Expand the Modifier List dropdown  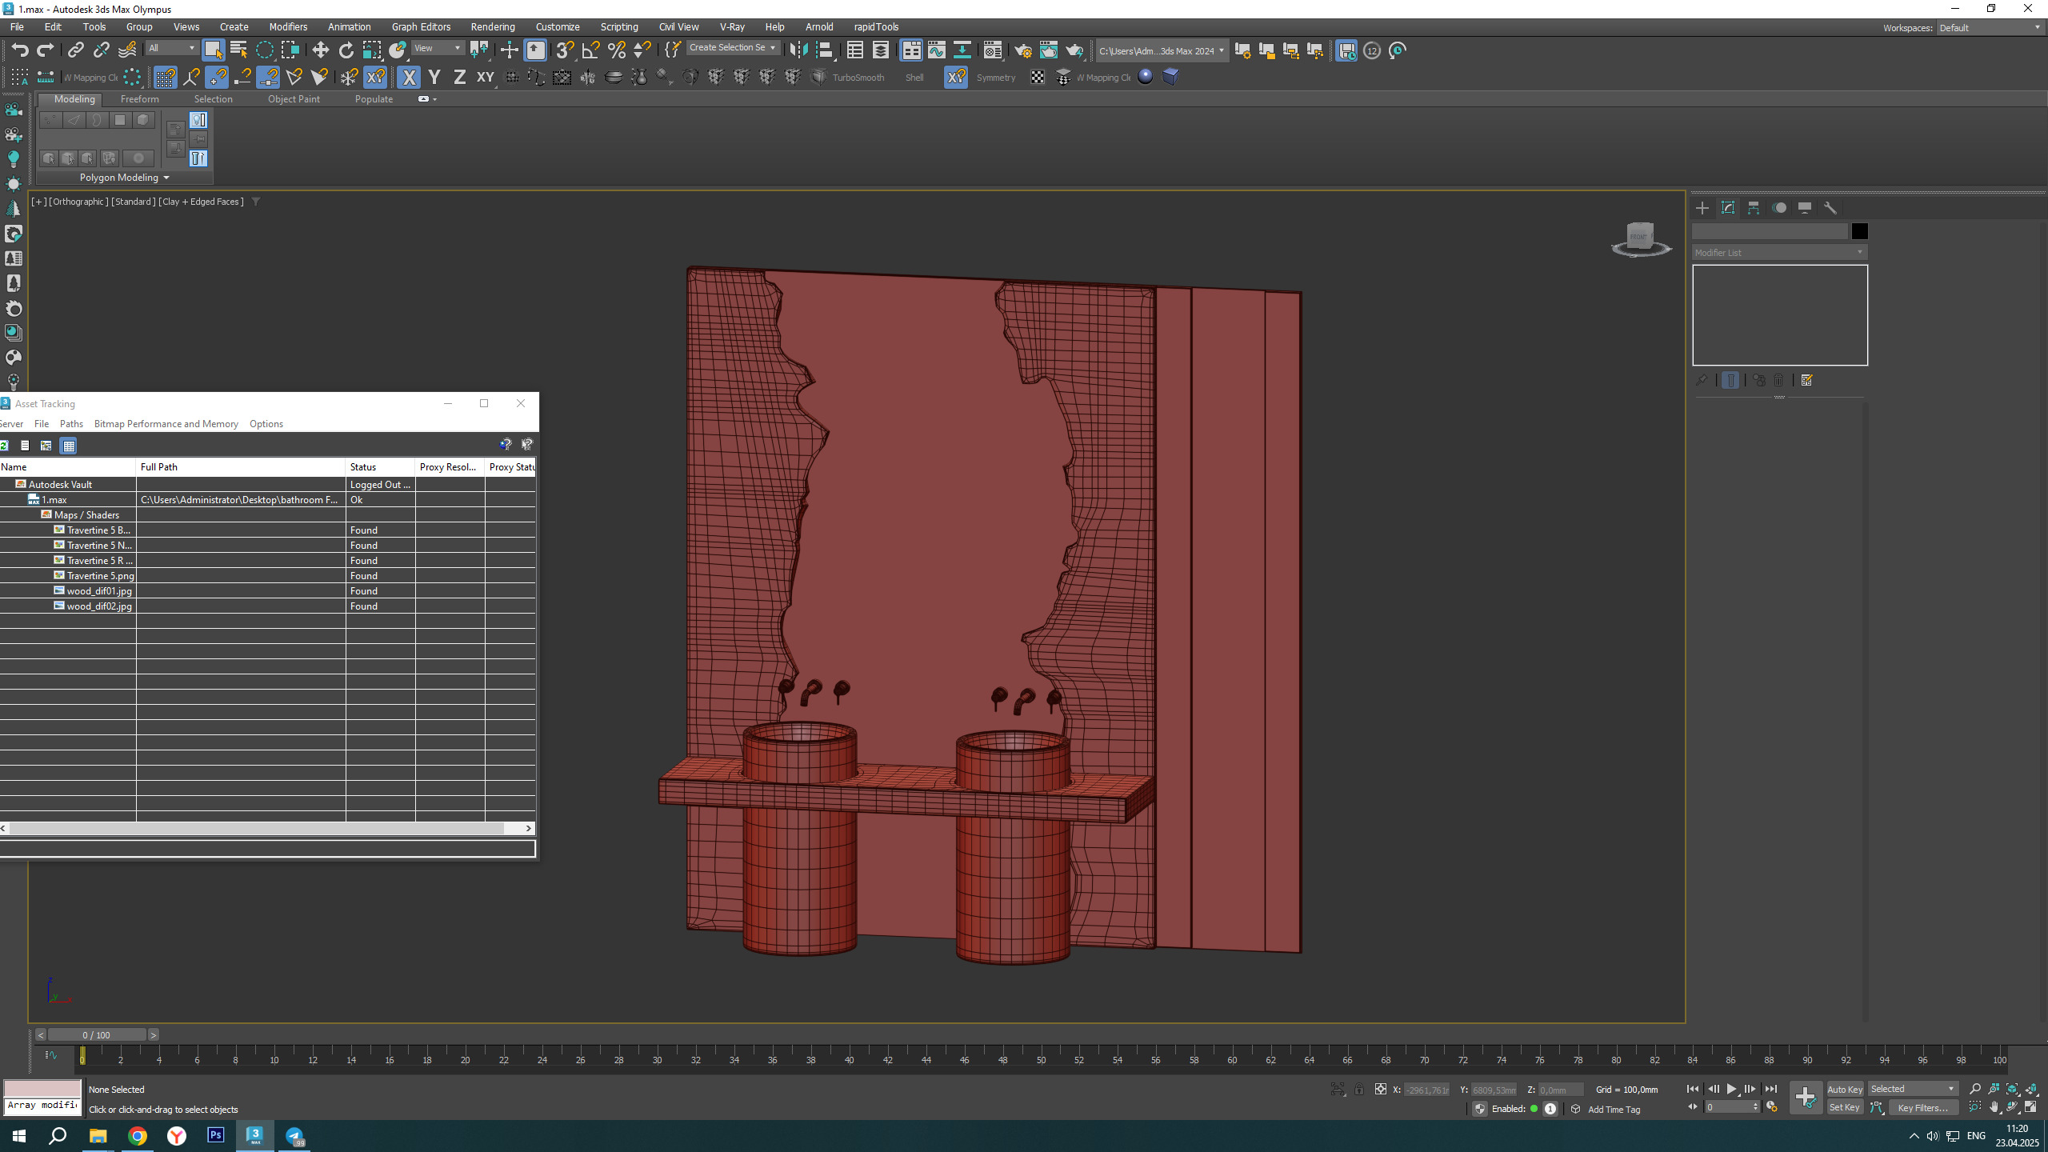point(1779,252)
